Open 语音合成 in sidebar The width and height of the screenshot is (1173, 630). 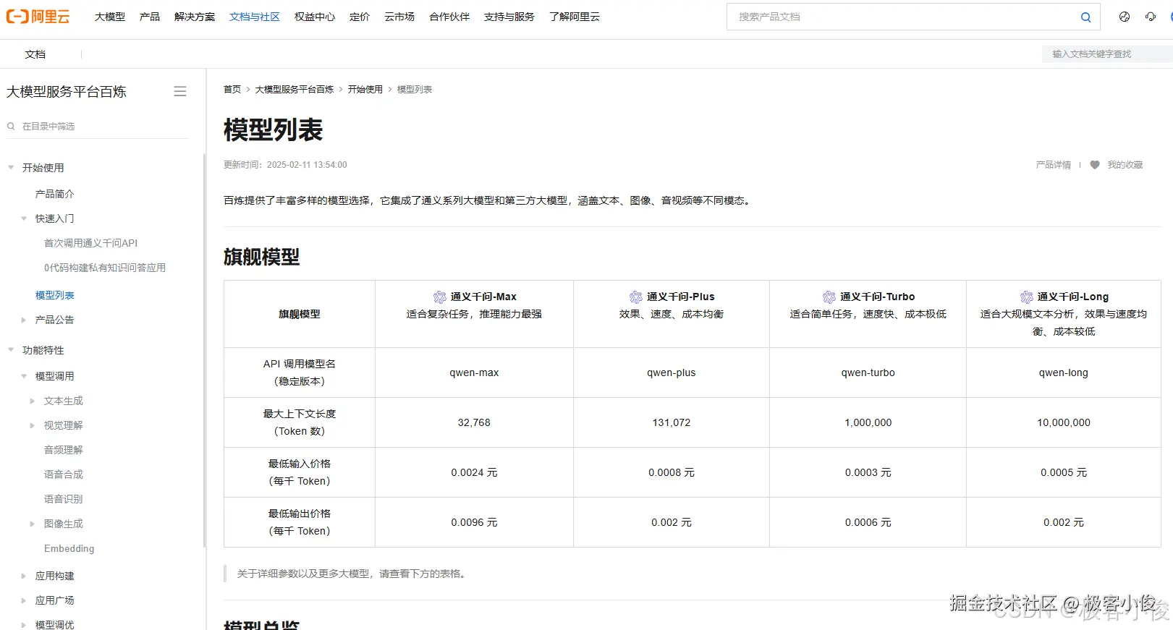(64, 474)
